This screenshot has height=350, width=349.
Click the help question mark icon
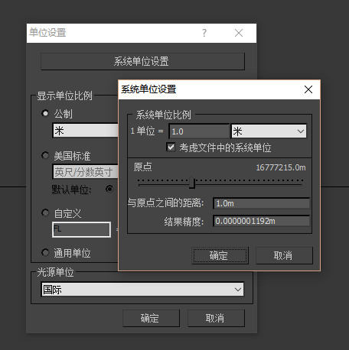[x=204, y=33]
